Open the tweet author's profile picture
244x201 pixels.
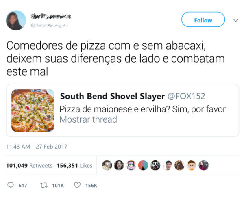(16, 20)
